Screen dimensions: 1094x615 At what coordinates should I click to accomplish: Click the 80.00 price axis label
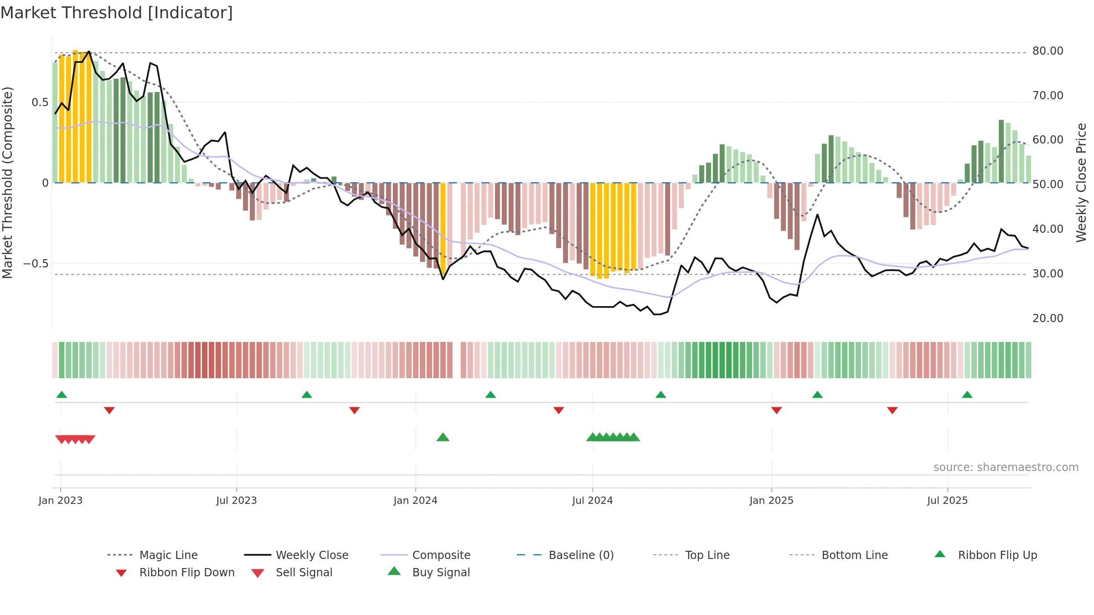pyautogui.click(x=1048, y=51)
